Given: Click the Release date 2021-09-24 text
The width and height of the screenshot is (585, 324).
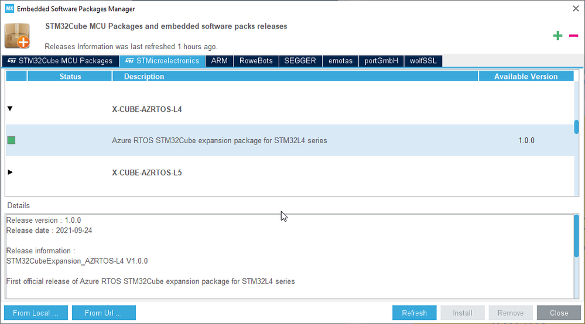Looking at the screenshot, I should coord(49,230).
